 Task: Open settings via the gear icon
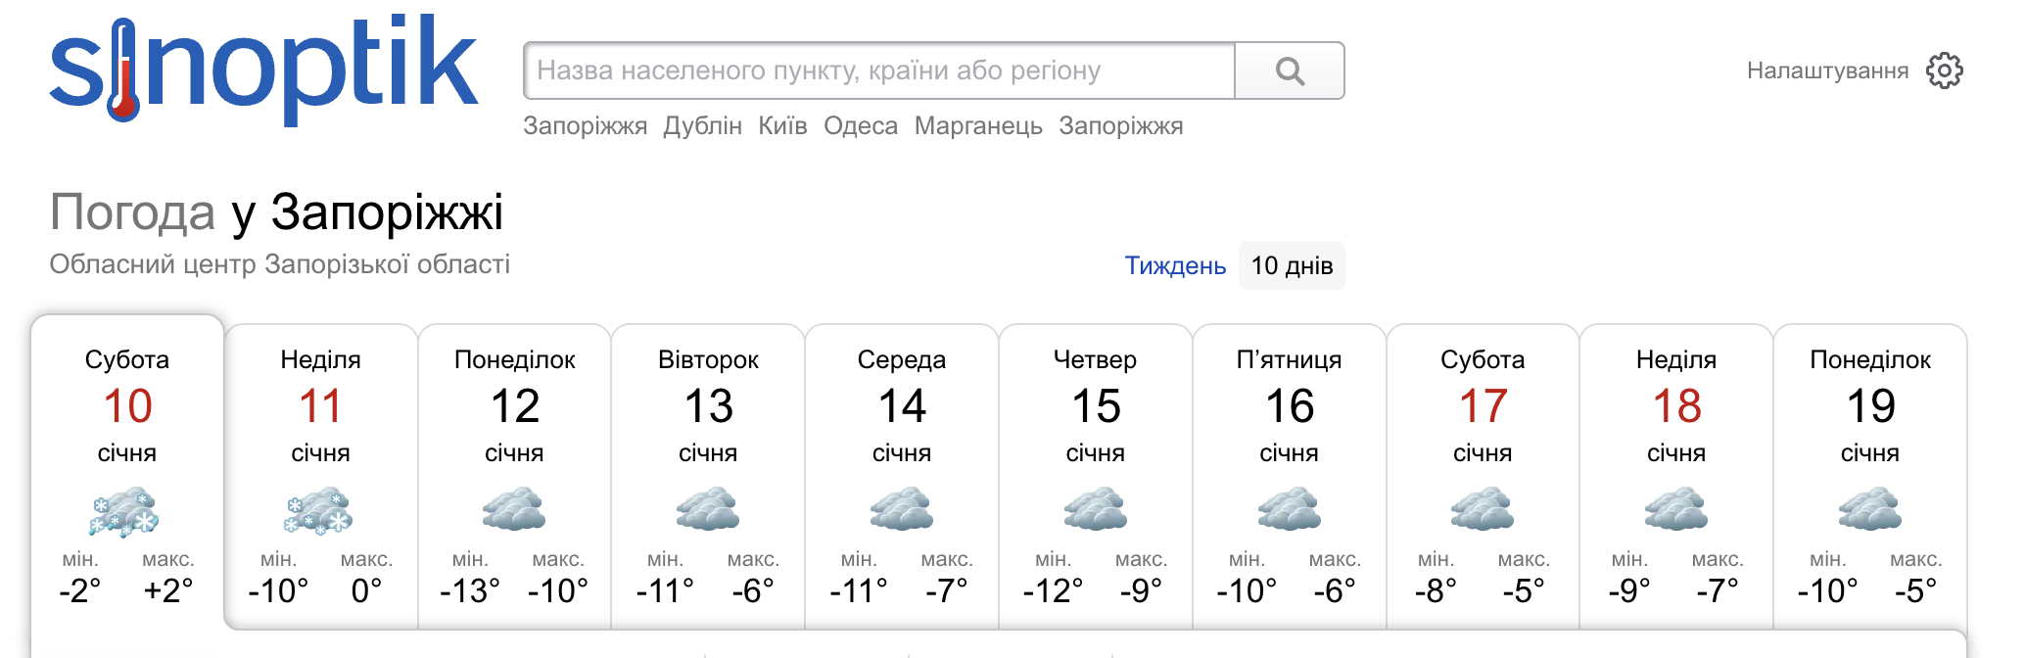coord(1944,70)
